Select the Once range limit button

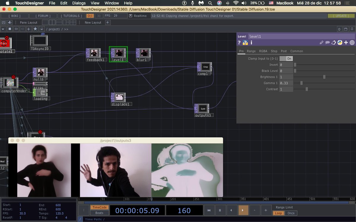tap(291, 213)
